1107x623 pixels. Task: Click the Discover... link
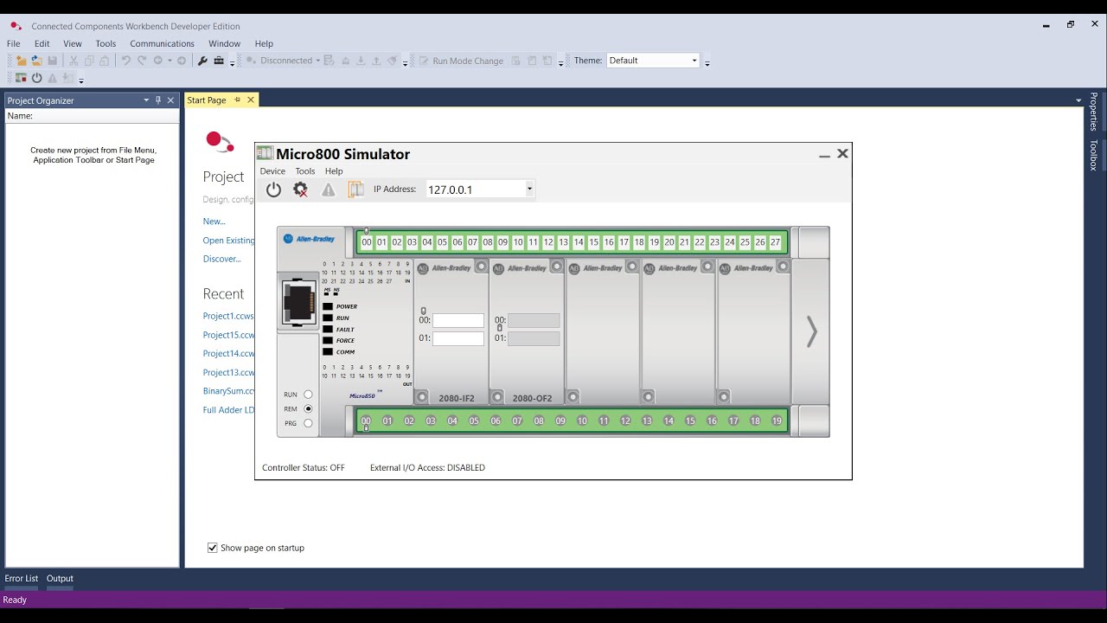click(x=222, y=259)
